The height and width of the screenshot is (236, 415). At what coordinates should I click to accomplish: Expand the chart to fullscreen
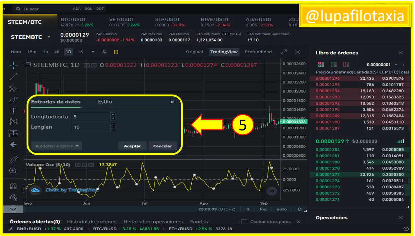click(x=284, y=52)
